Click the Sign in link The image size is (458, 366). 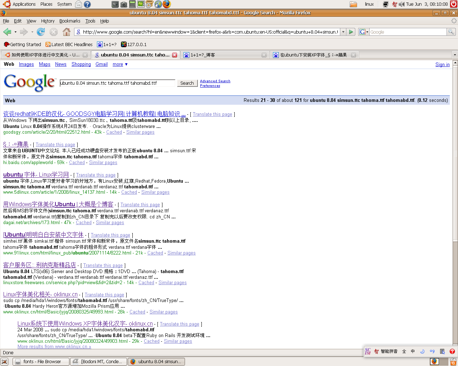443,65
